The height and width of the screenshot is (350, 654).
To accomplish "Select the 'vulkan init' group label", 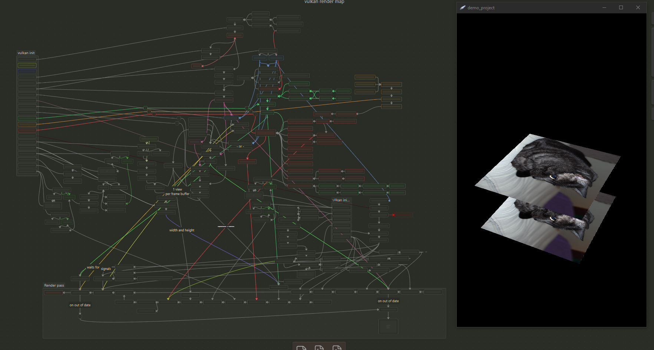I will click(26, 53).
